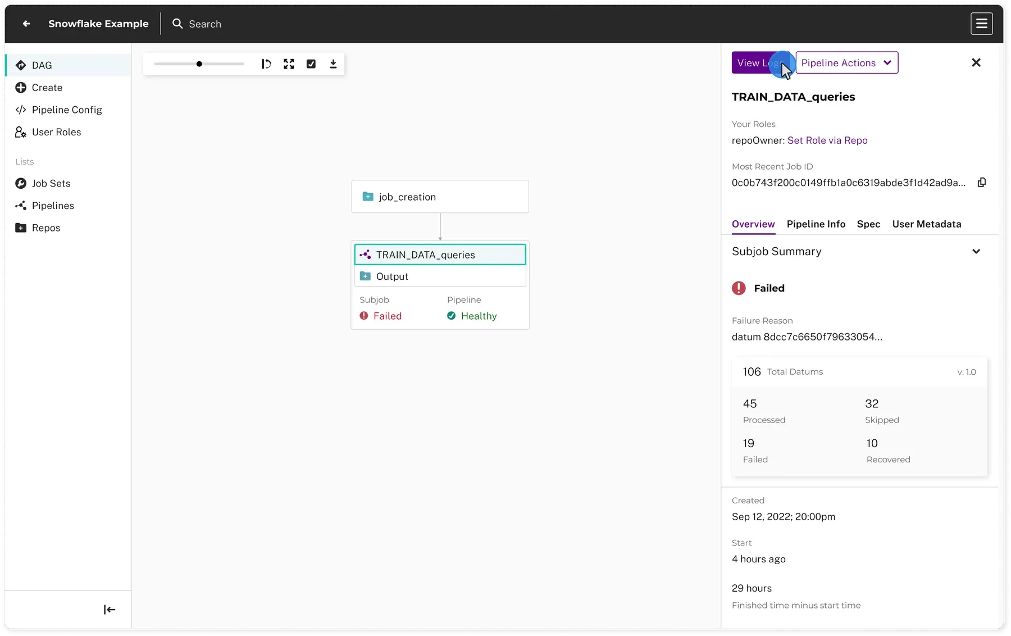
Task: Switch to the User Metadata tab
Action: (927, 224)
